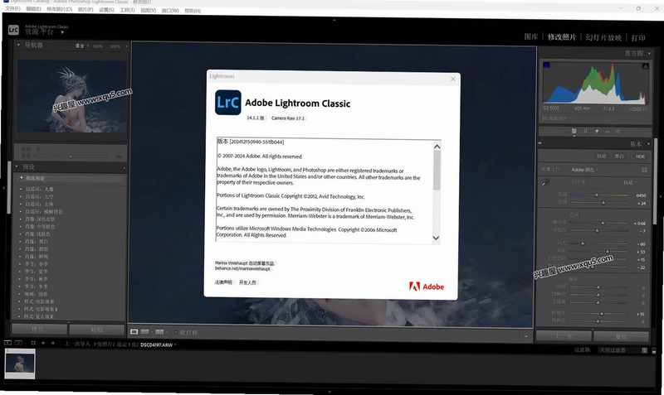Click the Previous button in right panel
Viewport: 664px width, 395px height.
[564, 336]
